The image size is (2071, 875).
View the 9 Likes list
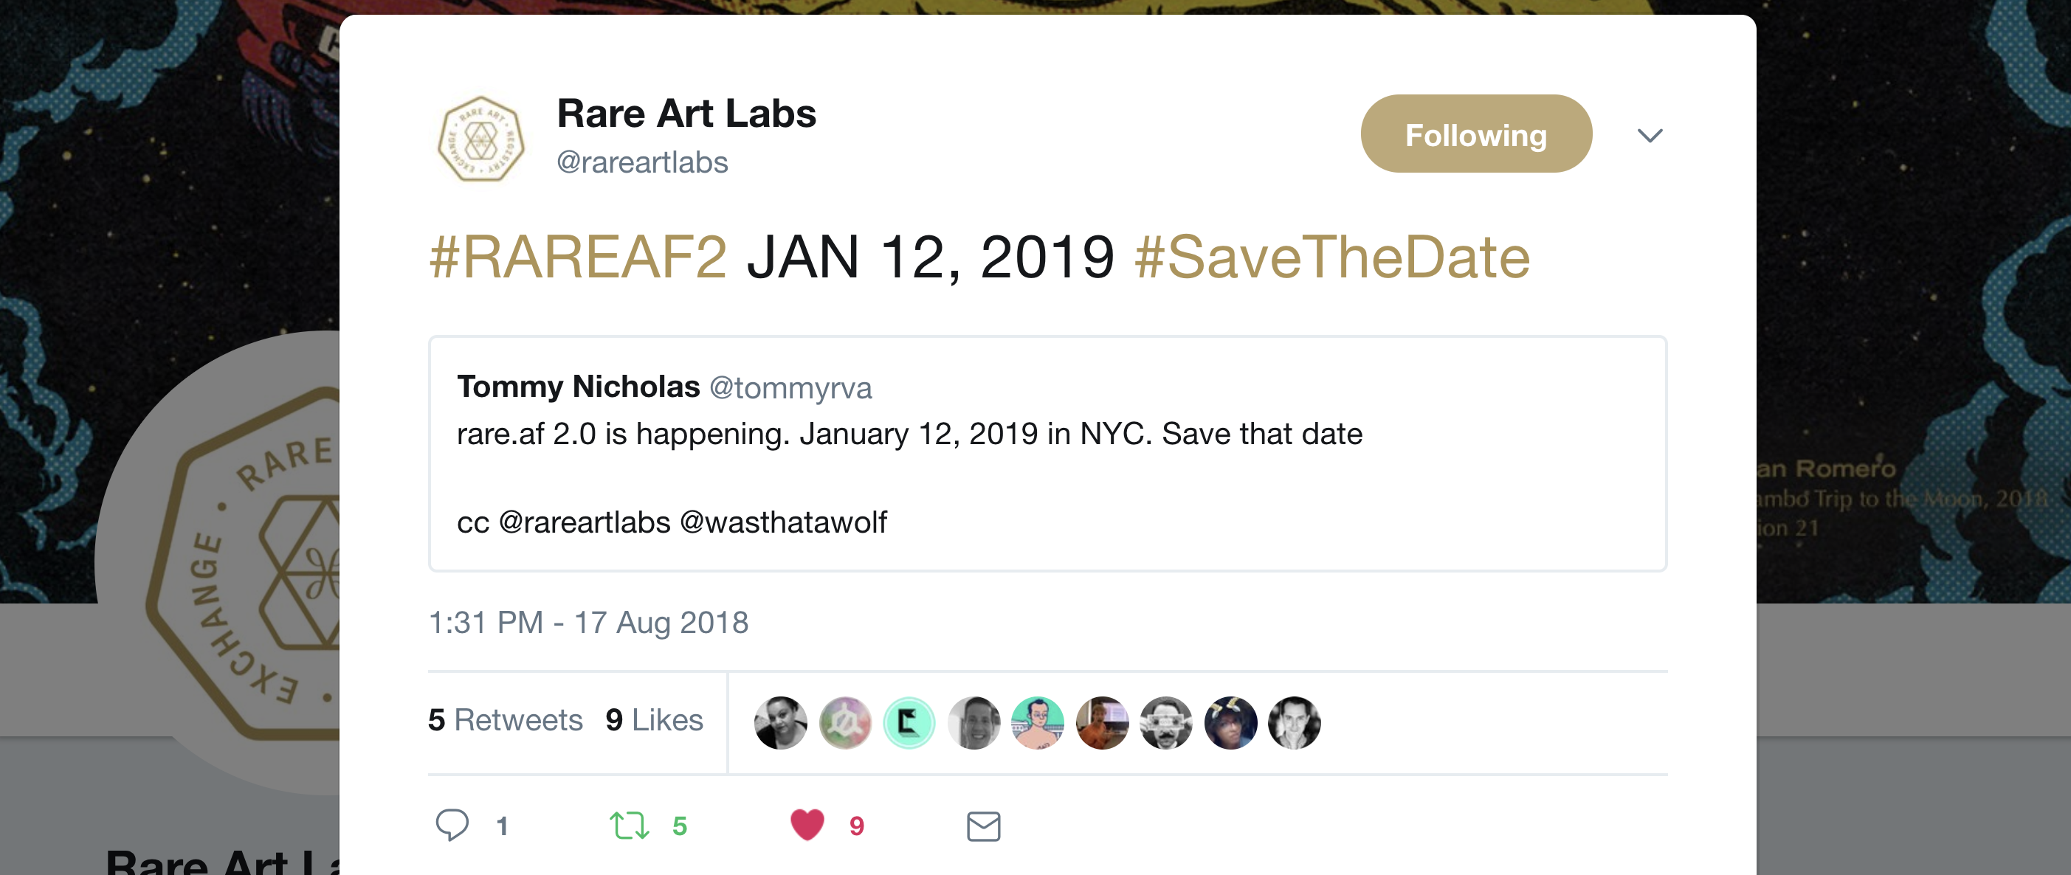click(655, 720)
